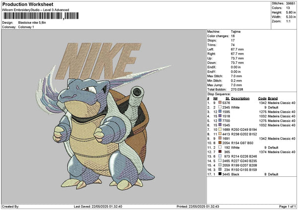Screen dimensions: 298x210
Task: Choose the purple swatch beside 1518
Action: click(220, 116)
